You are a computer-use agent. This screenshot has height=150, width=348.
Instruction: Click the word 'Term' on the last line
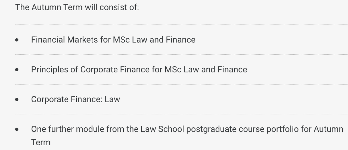(x=41, y=142)
